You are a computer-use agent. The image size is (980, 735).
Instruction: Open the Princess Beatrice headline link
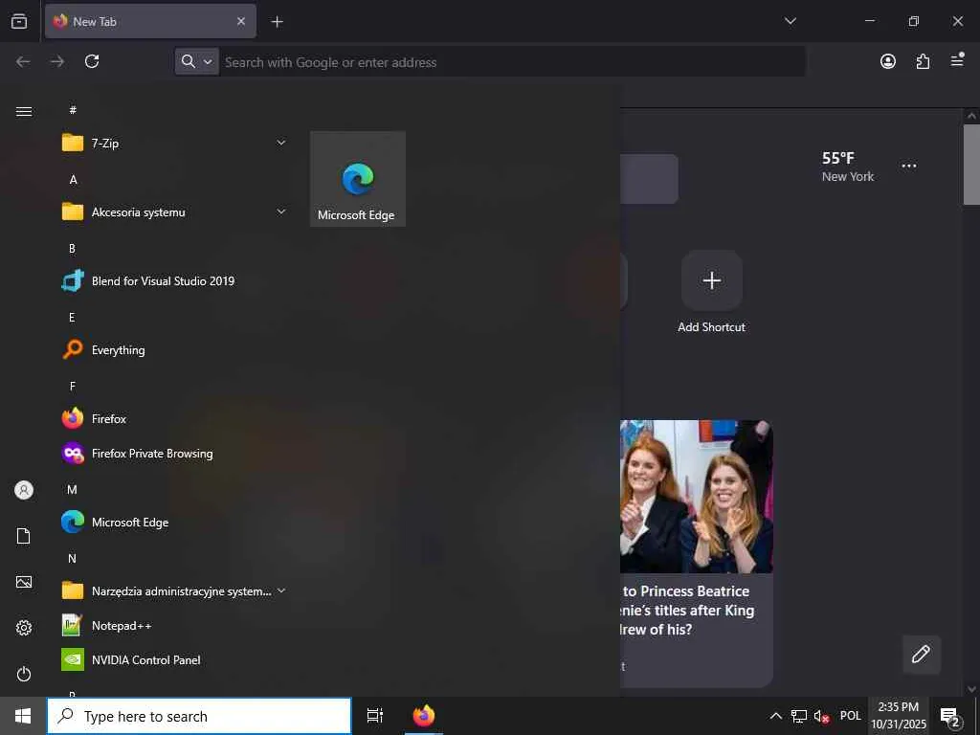(x=687, y=611)
